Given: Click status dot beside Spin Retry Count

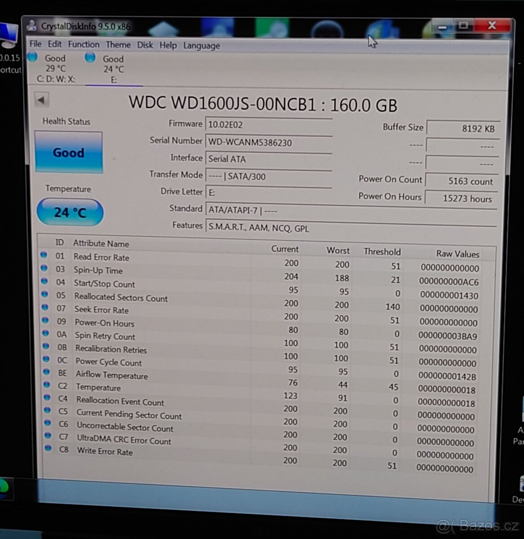Looking at the screenshot, I should [45, 333].
